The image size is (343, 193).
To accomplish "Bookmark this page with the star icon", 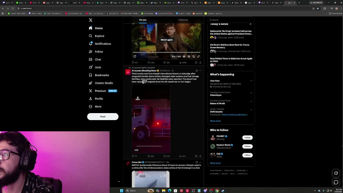I will (318, 8).
